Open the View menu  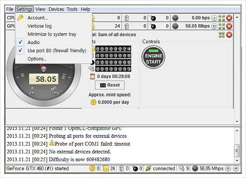point(40,9)
